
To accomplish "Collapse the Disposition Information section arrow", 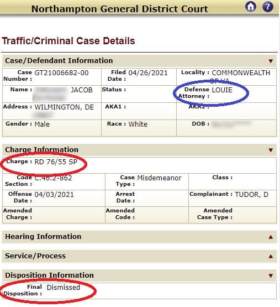I will point(271,275).
